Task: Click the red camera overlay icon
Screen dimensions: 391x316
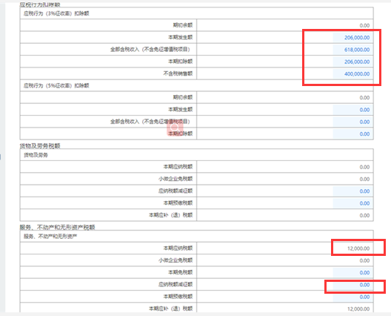Action: pyautogui.click(x=175, y=128)
